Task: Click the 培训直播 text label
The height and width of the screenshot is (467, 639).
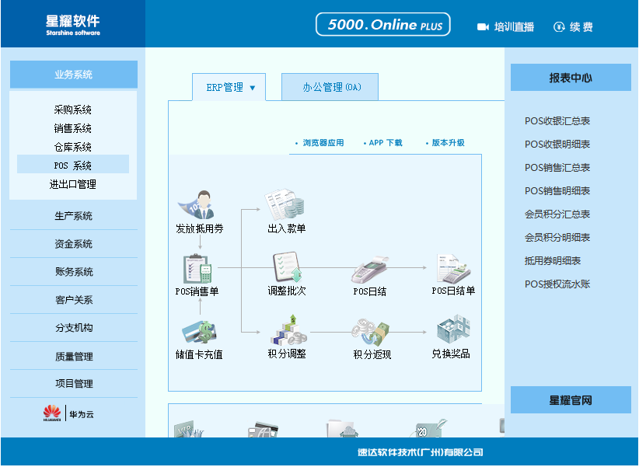Action: [x=514, y=27]
